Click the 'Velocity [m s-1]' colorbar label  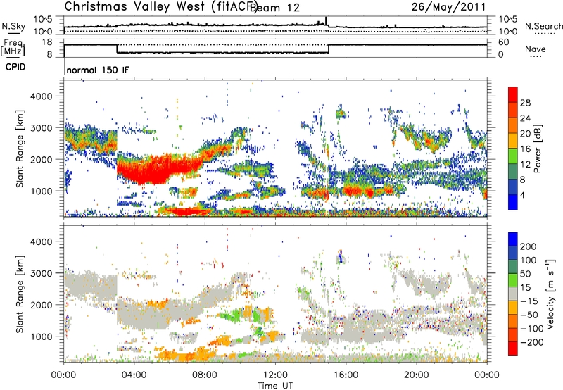(550, 294)
